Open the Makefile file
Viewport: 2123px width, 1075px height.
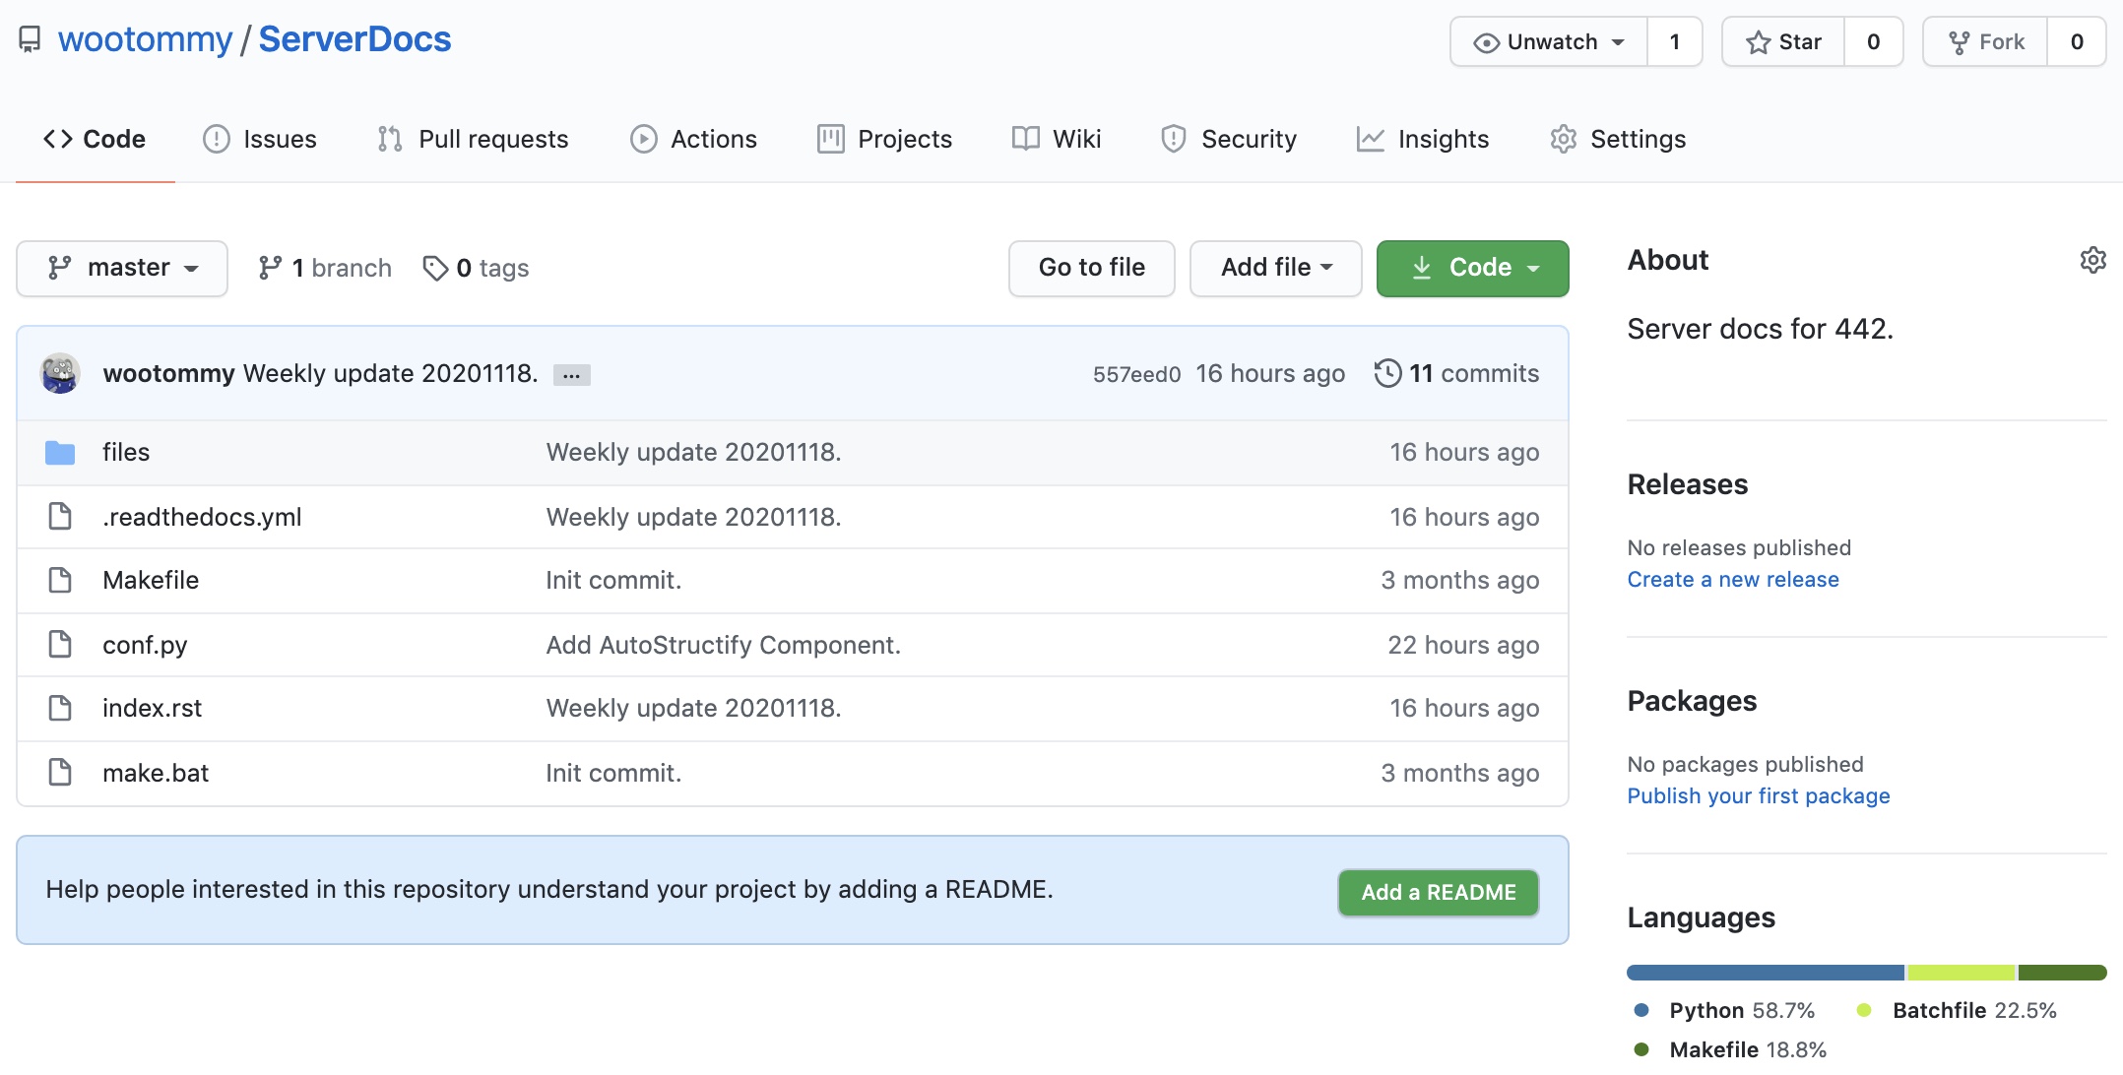click(151, 580)
